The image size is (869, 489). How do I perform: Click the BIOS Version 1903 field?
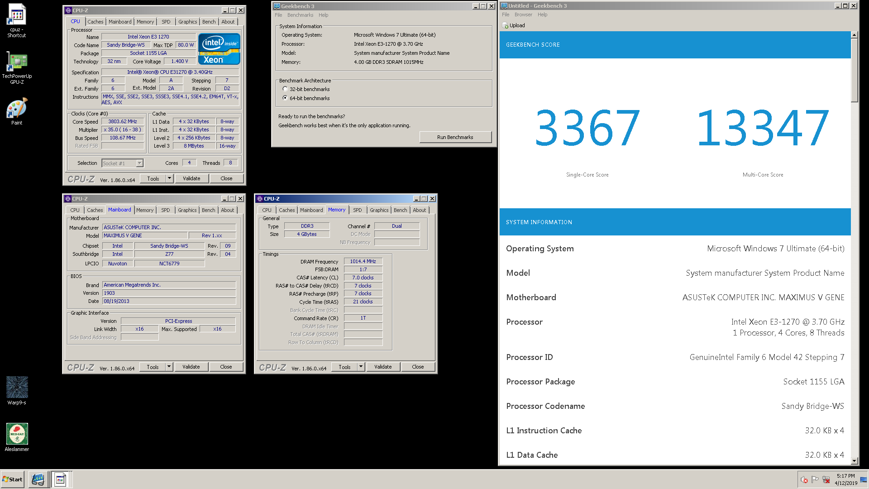point(169,293)
